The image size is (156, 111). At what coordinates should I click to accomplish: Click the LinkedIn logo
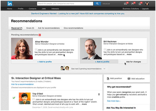pyautogui.click(x=10, y=4)
